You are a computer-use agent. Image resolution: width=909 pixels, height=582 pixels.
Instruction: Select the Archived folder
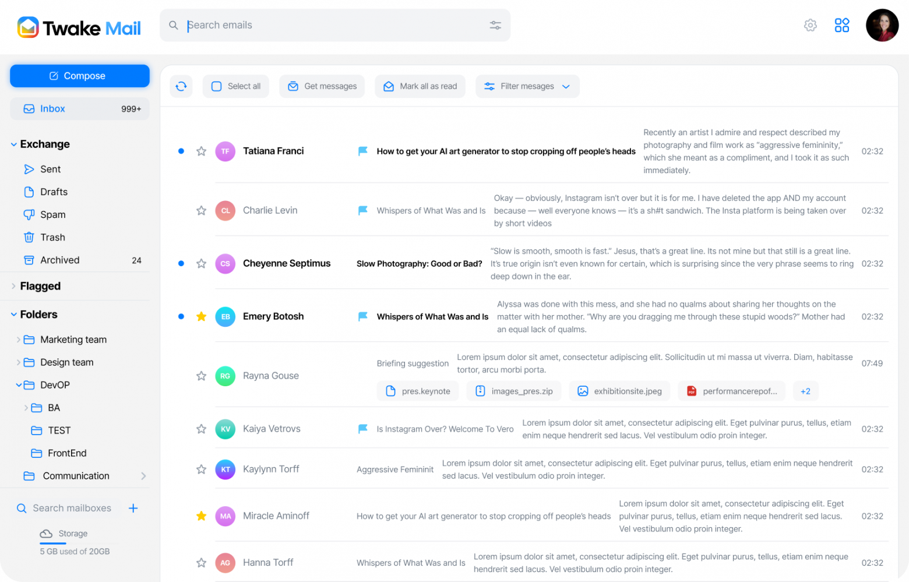click(x=60, y=260)
